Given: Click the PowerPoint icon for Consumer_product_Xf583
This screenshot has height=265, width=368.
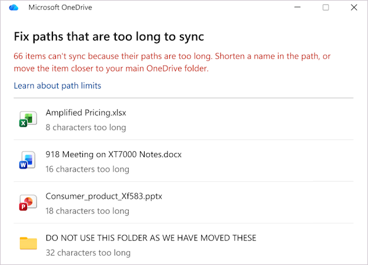Looking at the screenshot, I should point(28,202).
